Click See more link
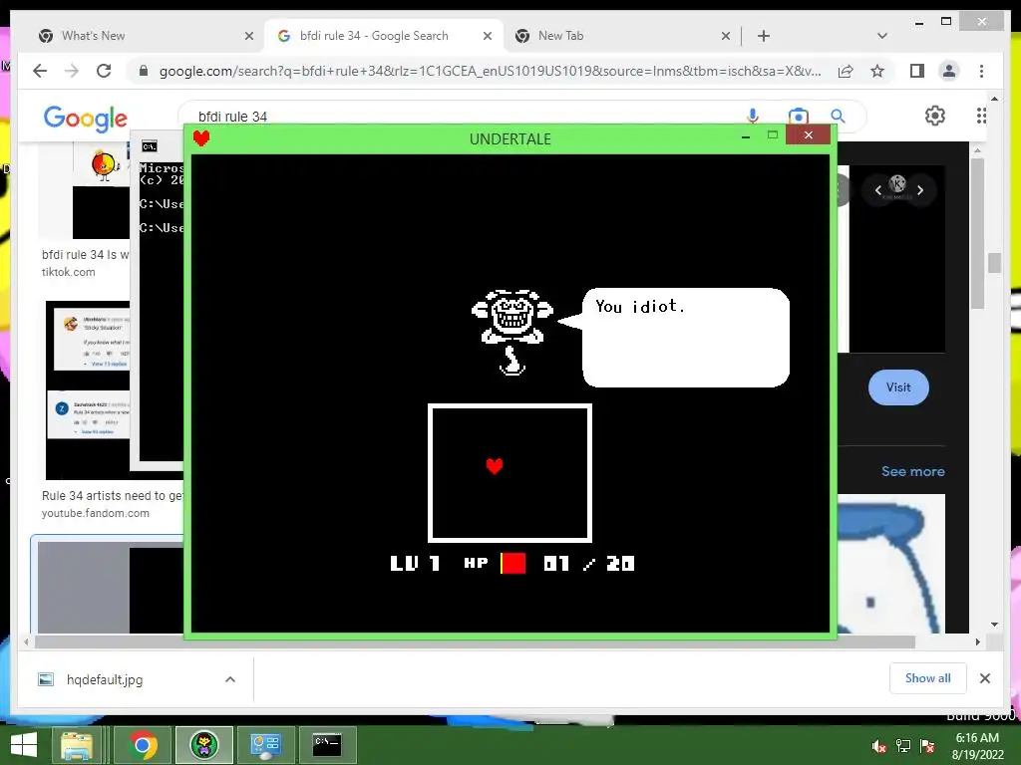1021x765 pixels. (x=913, y=471)
